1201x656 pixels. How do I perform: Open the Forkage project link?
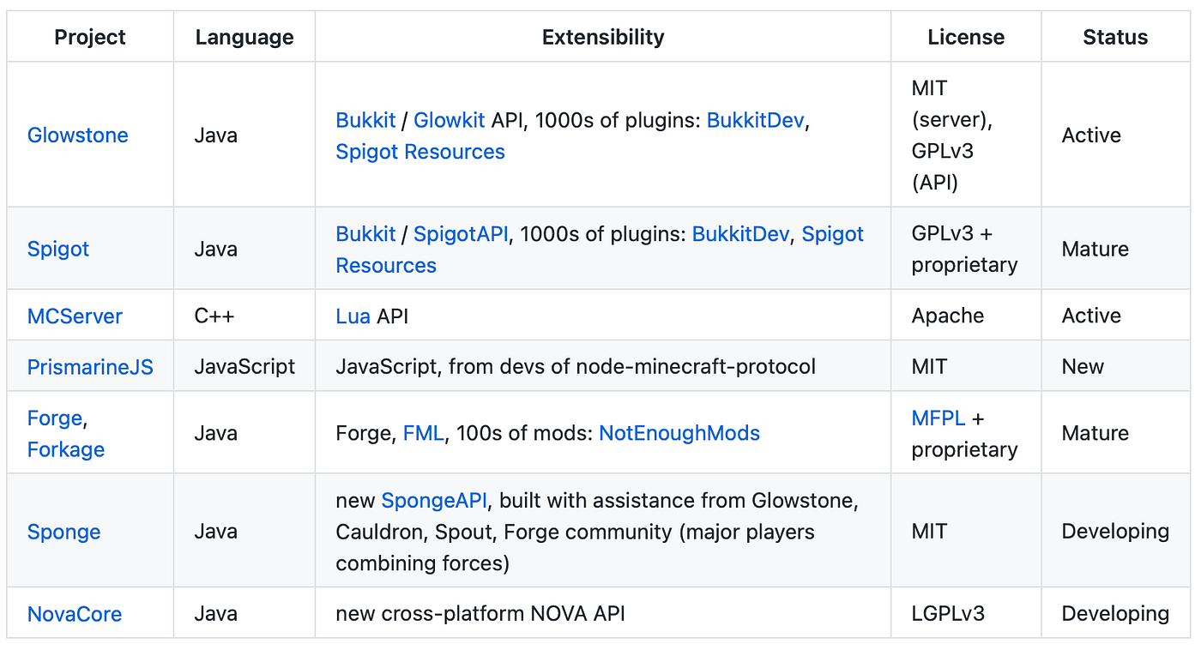click(66, 449)
